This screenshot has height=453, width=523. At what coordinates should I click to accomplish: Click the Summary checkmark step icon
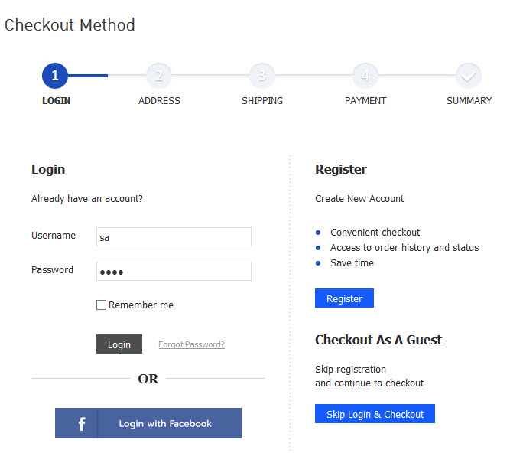[x=469, y=76]
